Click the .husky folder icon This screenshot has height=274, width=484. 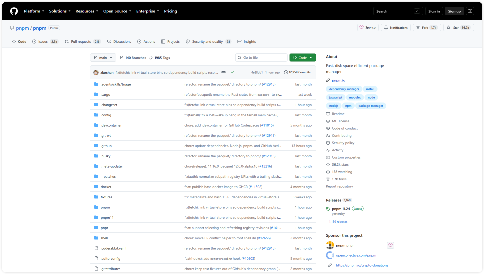[96, 156]
